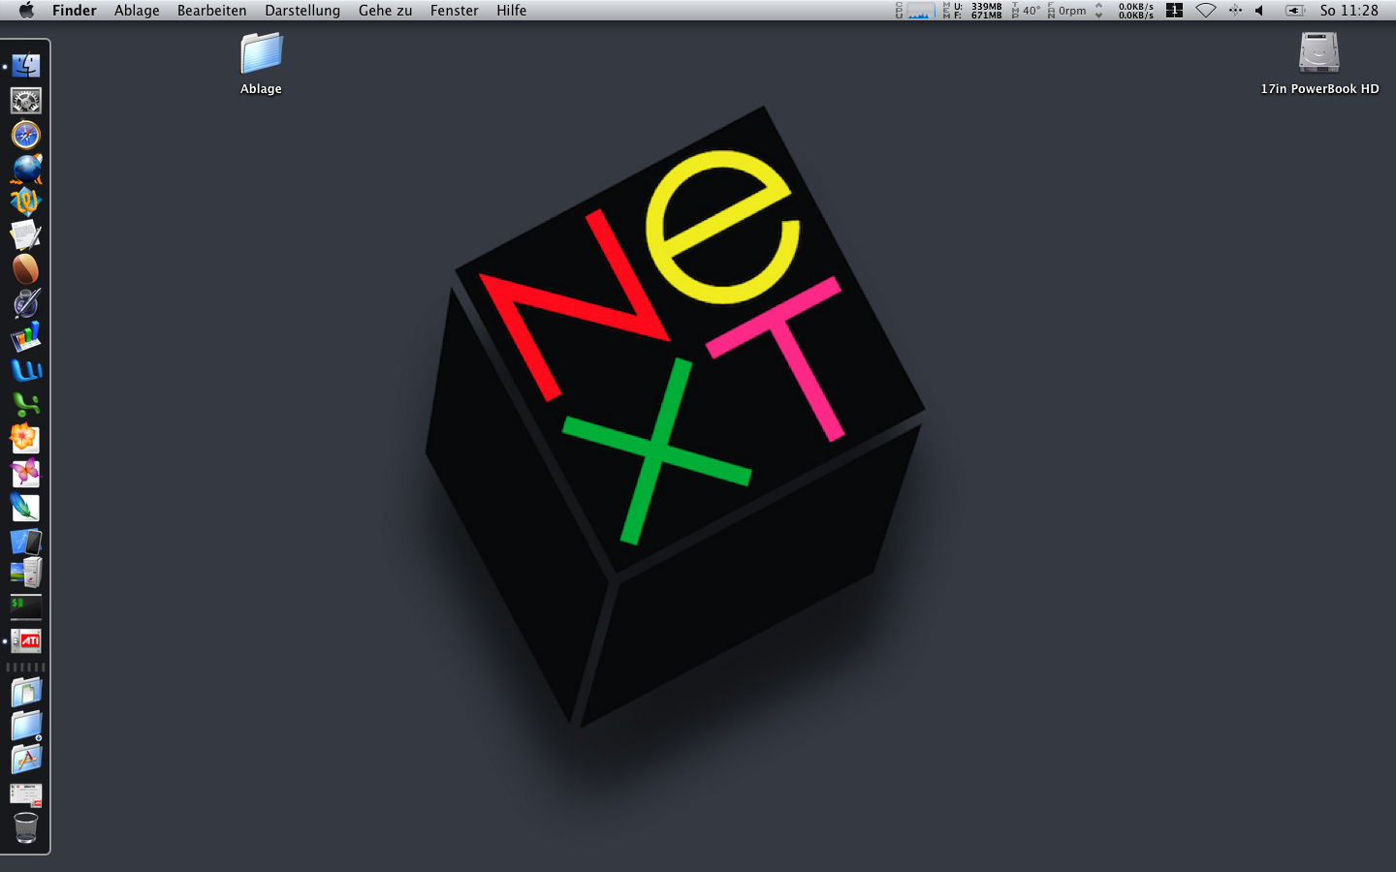This screenshot has width=1396, height=872.
Task: Open the Apple menu
Action: click(26, 10)
